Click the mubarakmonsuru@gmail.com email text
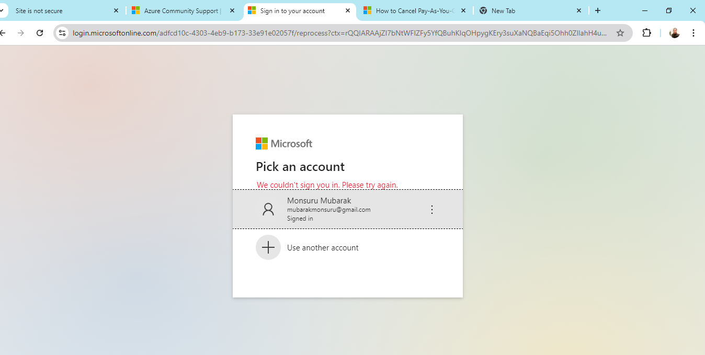The image size is (705, 355). point(328,210)
